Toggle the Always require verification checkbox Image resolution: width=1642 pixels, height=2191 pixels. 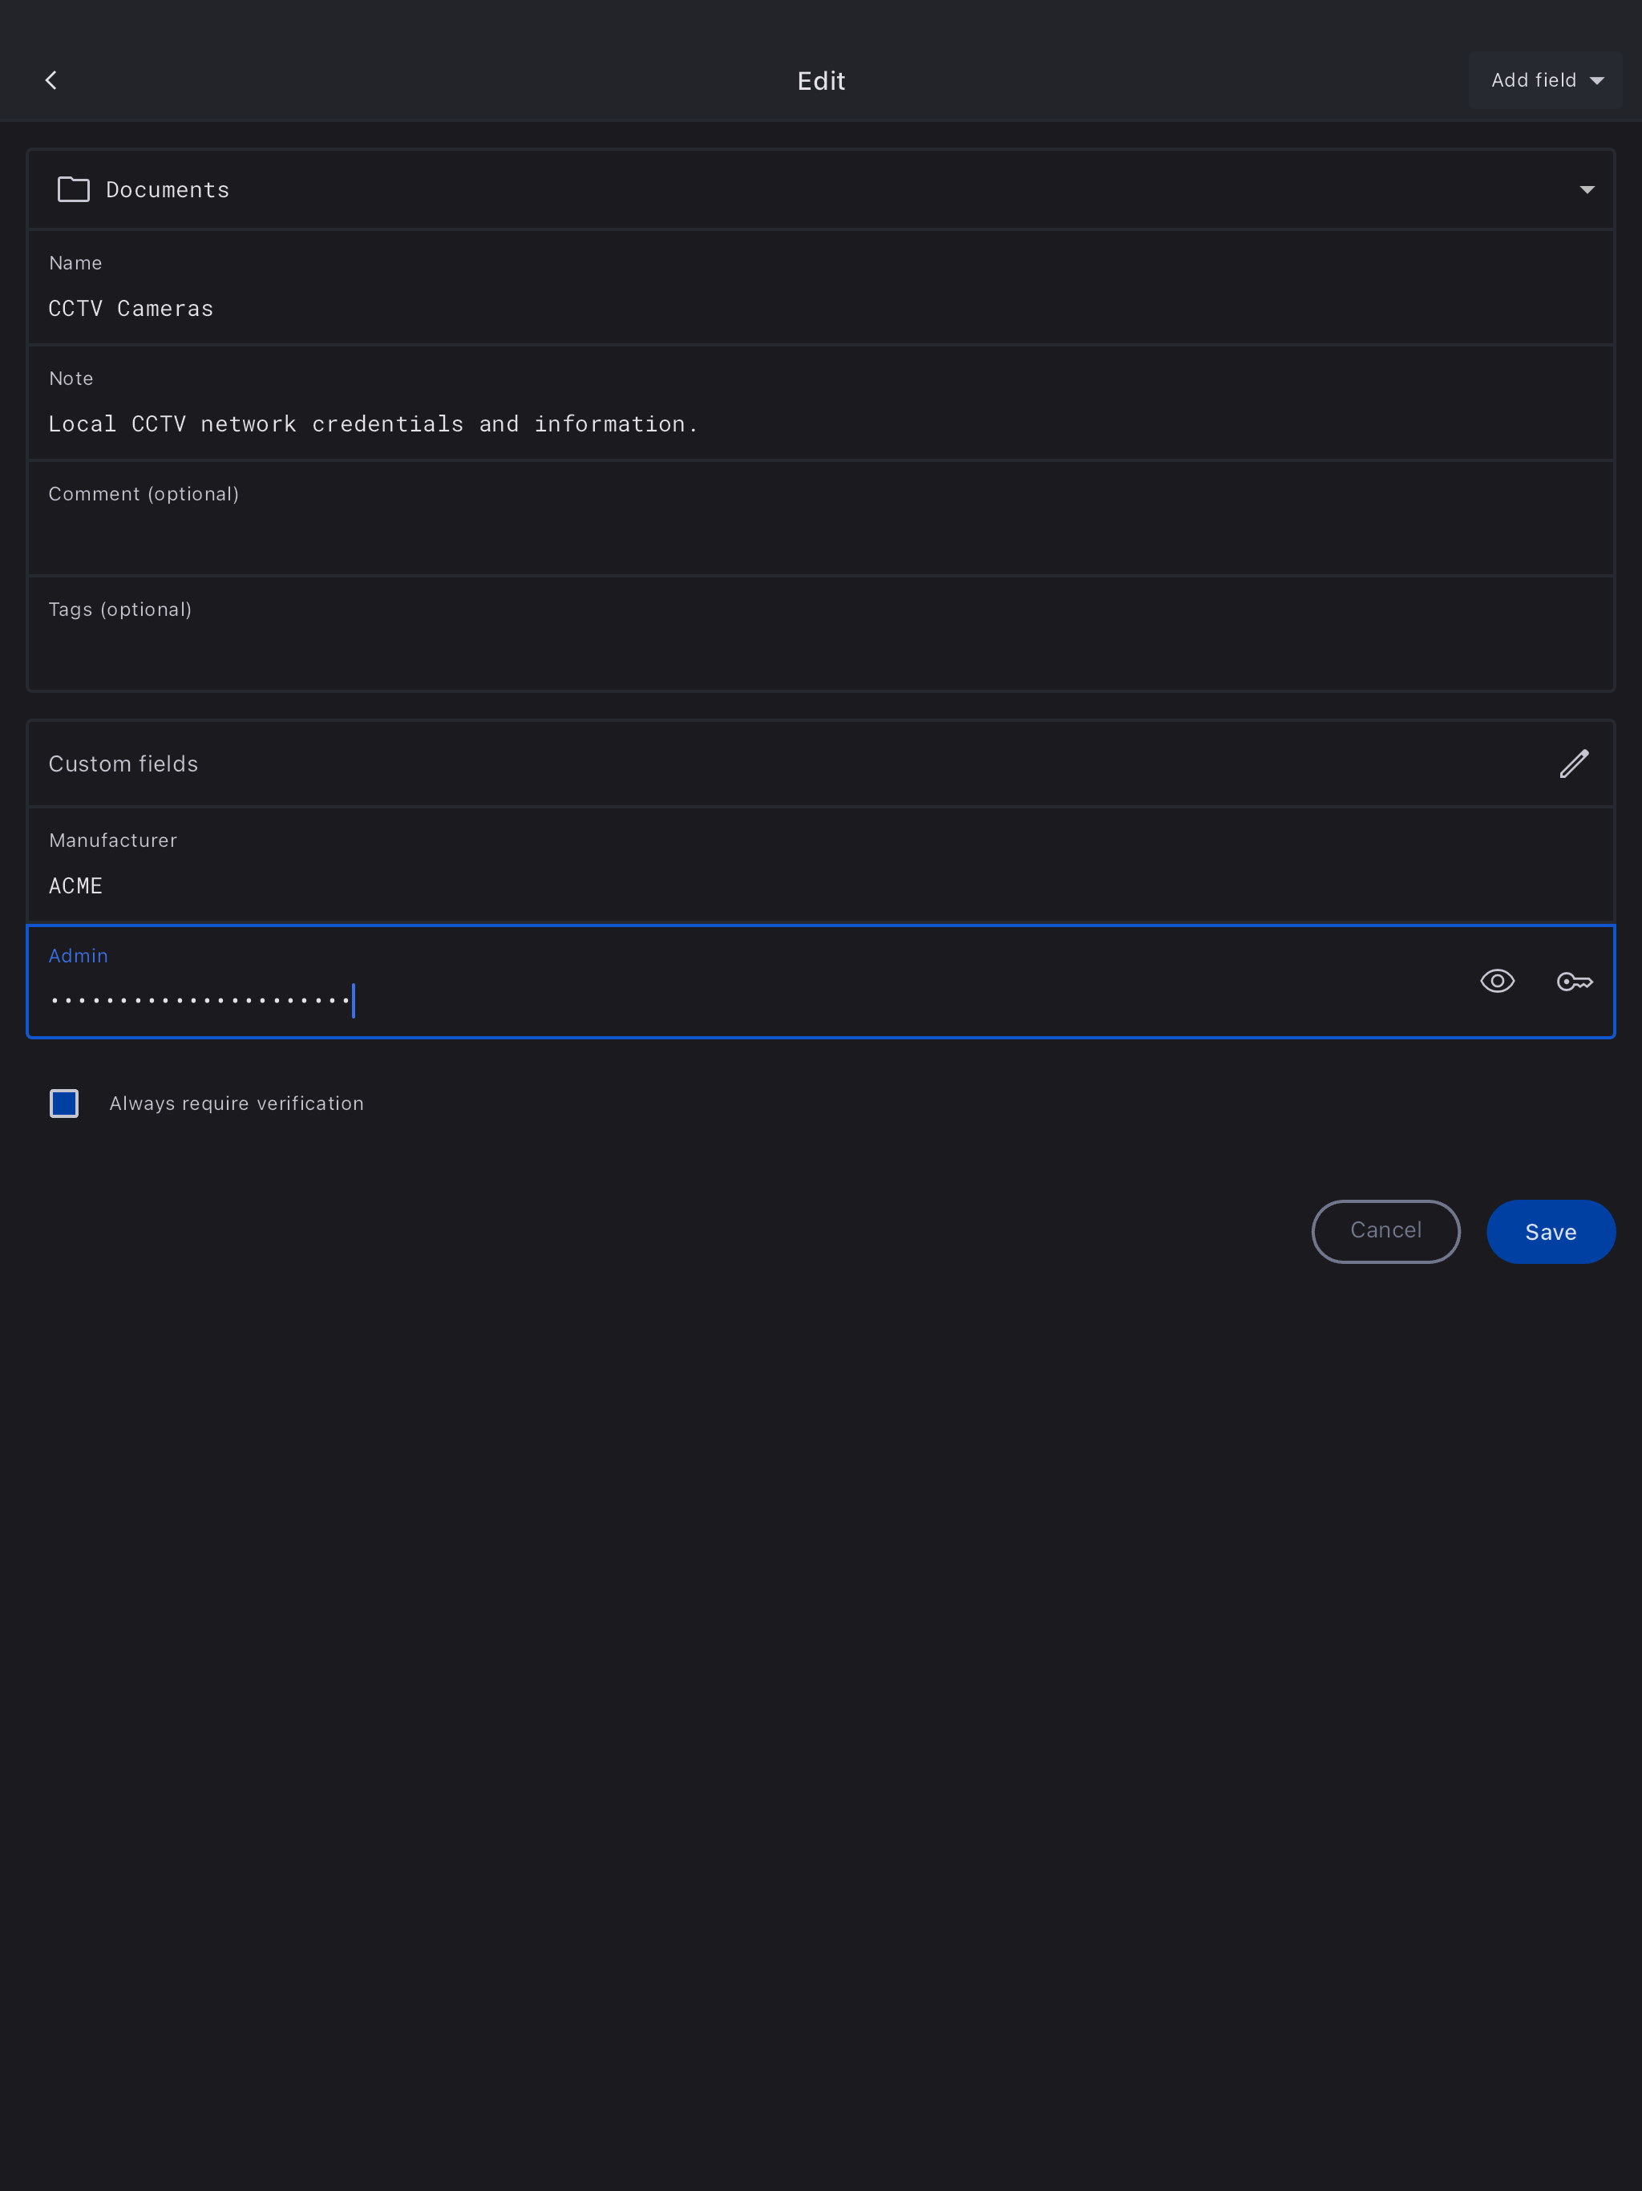tap(64, 1104)
